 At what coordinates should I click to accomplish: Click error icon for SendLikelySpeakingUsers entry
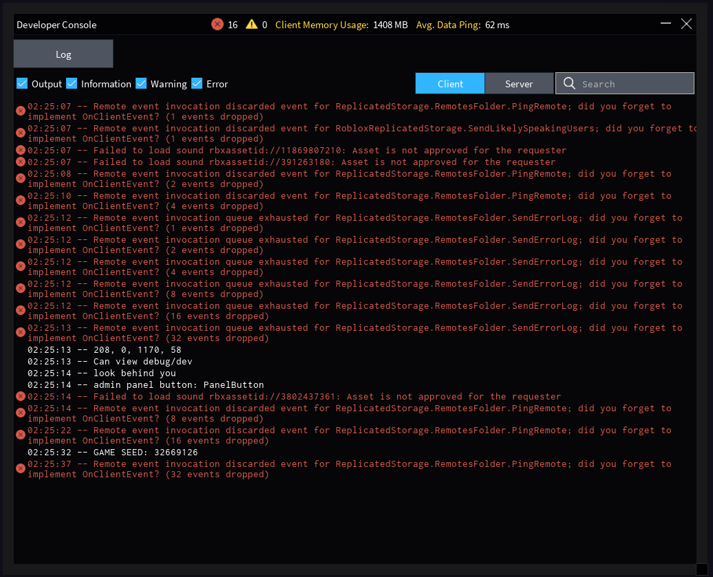[21, 133]
